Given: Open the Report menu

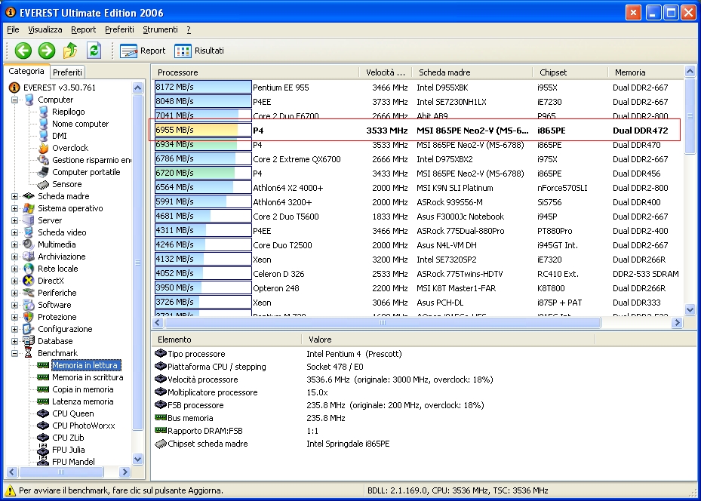Looking at the screenshot, I should click(x=84, y=29).
